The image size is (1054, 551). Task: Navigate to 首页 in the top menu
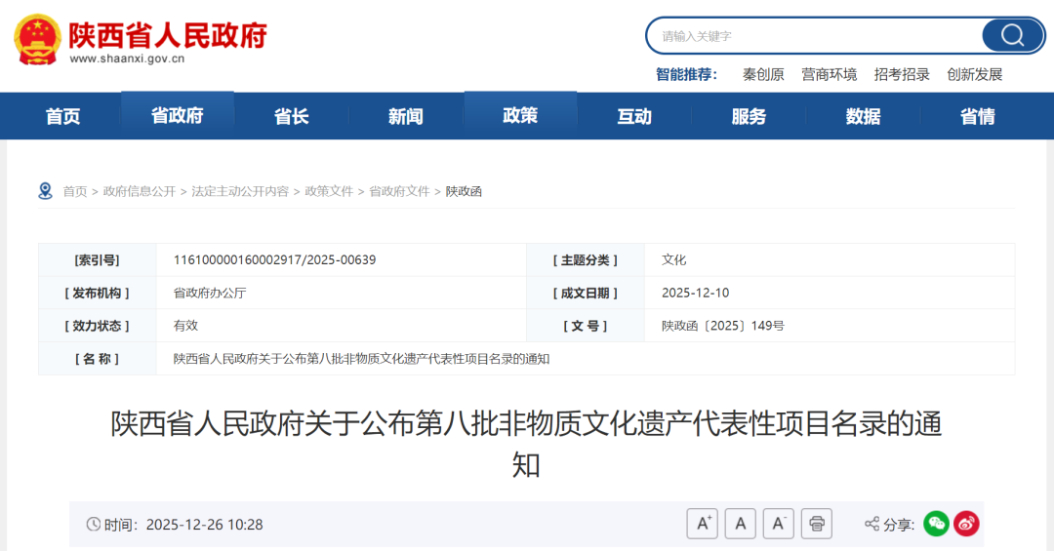(62, 117)
